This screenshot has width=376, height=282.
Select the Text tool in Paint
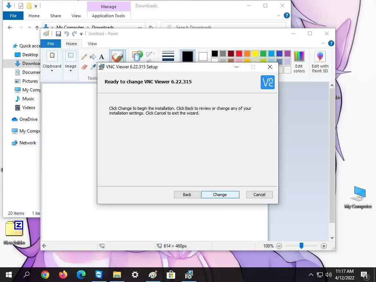click(x=102, y=57)
